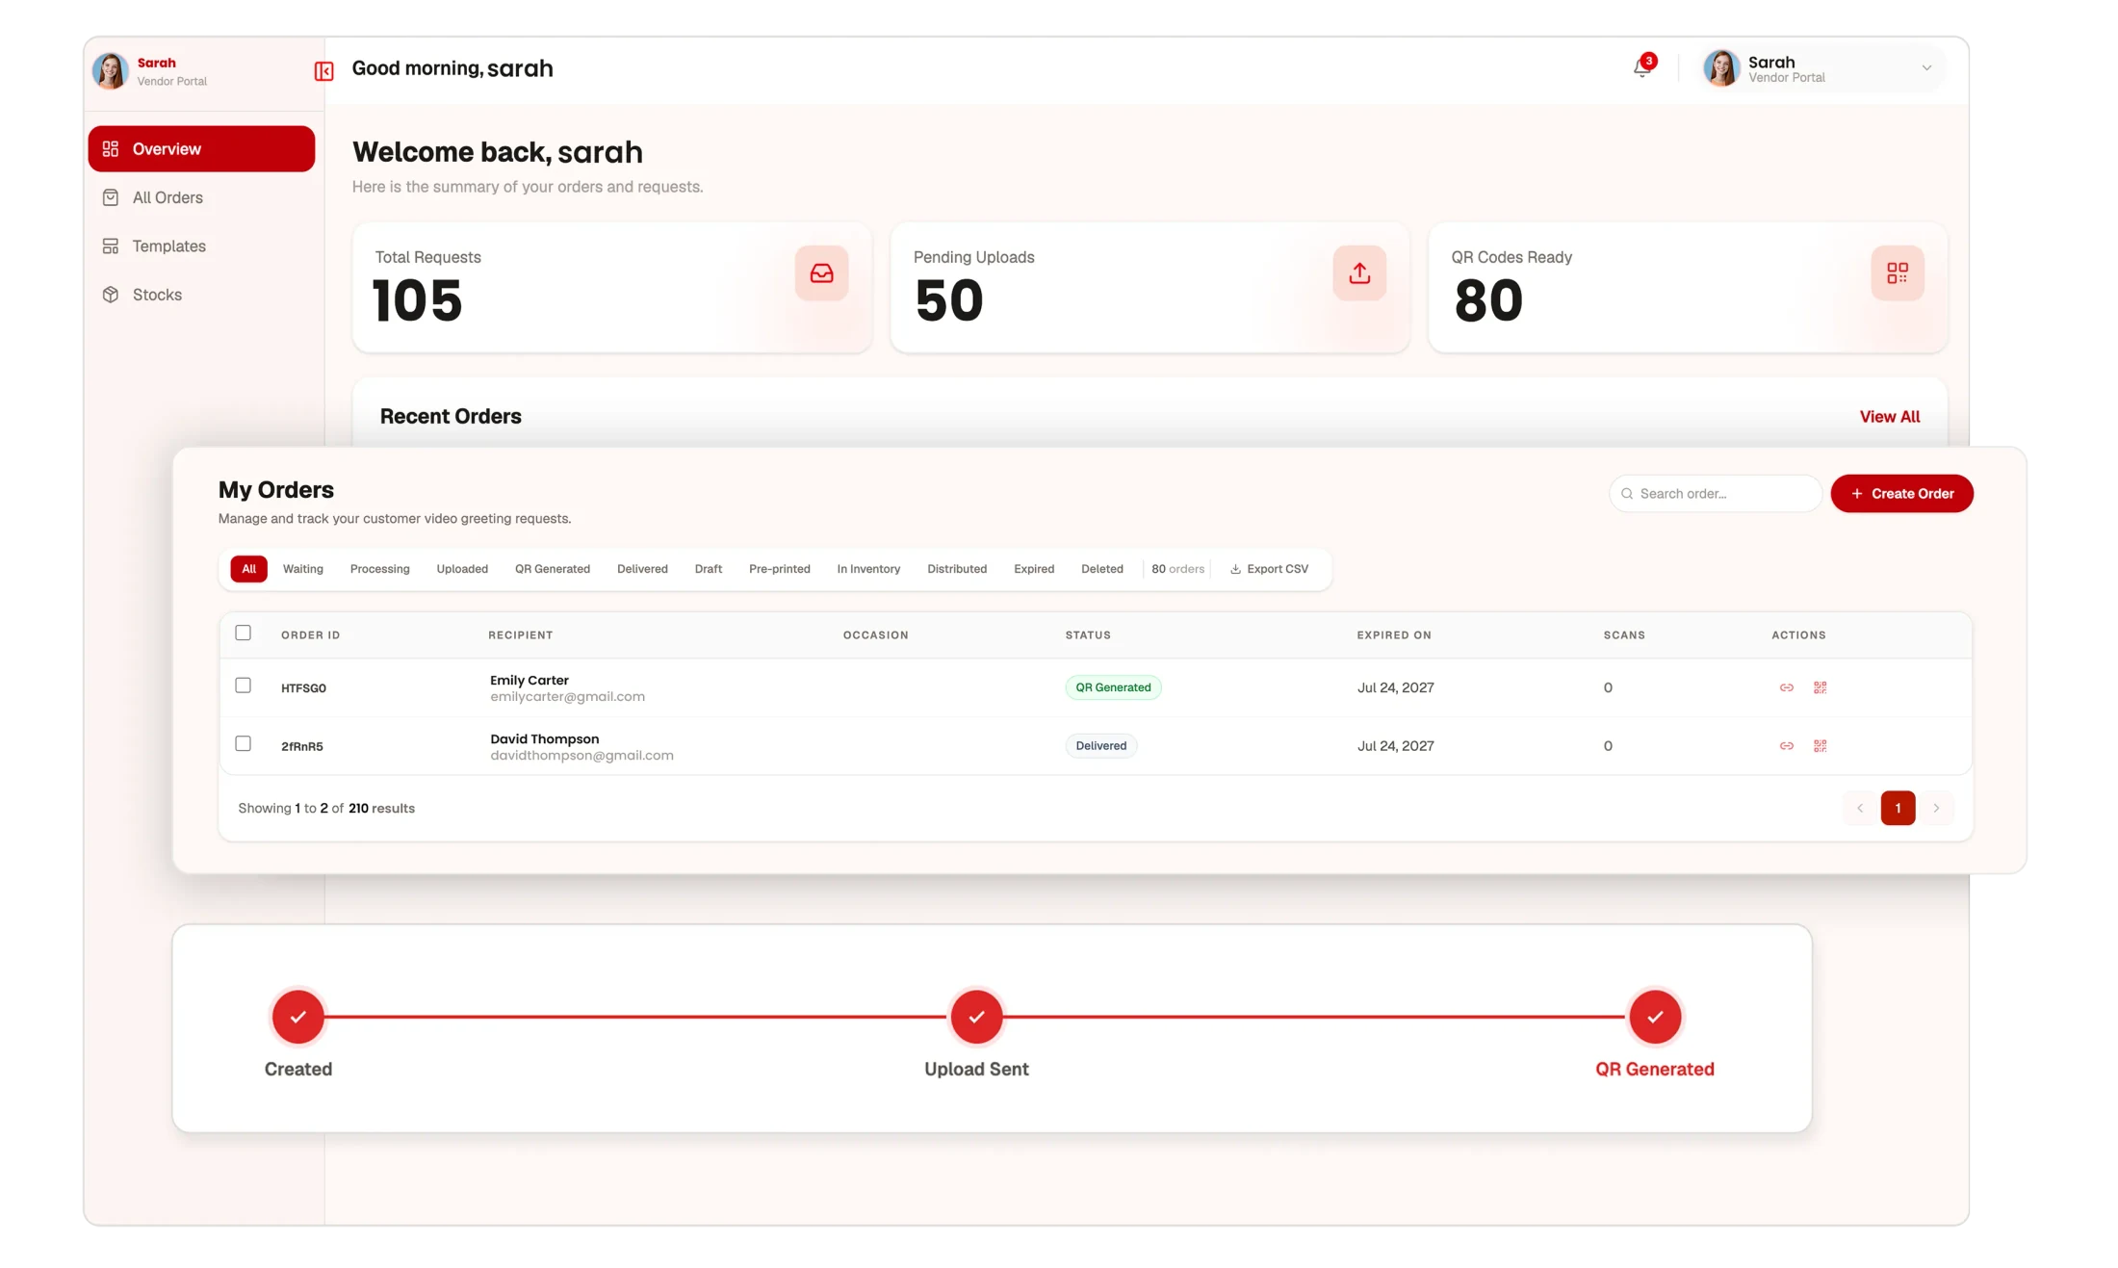
Task: Go to previous page of orders
Action: [x=1860, y=808]
